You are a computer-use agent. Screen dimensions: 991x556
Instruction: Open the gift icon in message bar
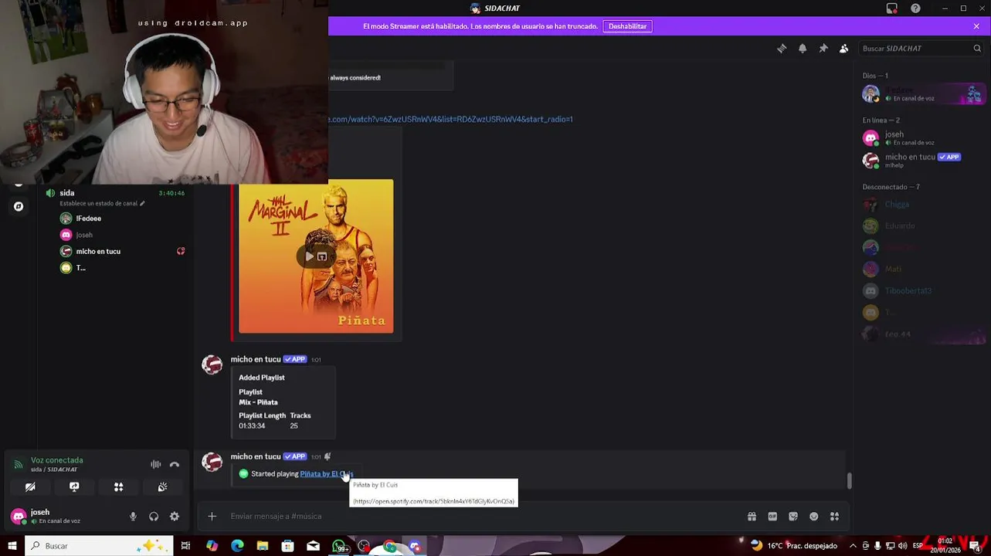[x=752, y=517]
